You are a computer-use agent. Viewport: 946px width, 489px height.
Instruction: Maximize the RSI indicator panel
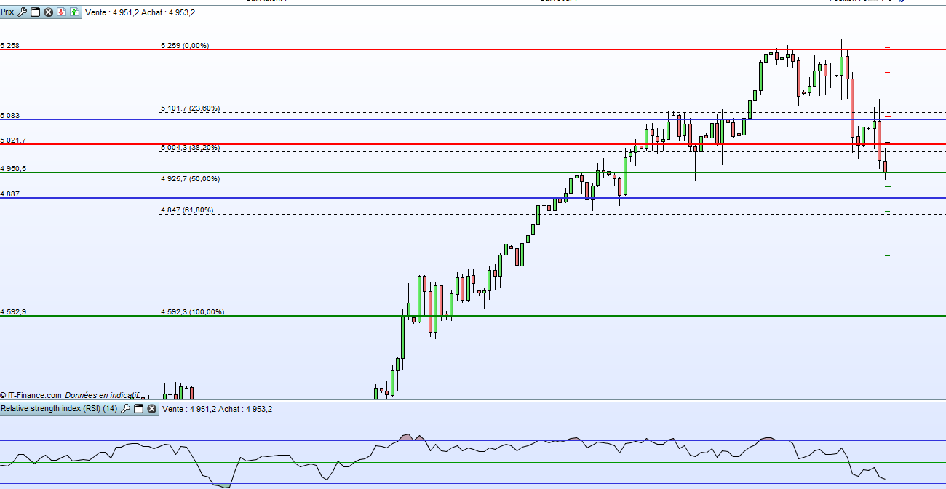click(x=138, y=409)
